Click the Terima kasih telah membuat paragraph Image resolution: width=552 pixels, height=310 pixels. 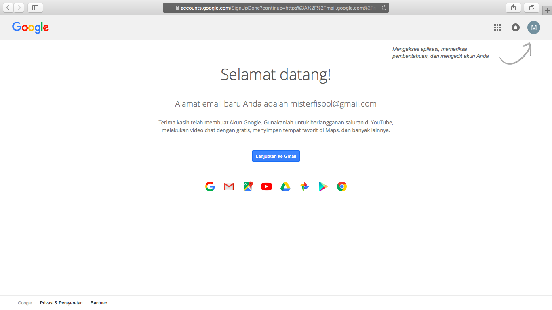pyautogui.click(x=276, y=126)
